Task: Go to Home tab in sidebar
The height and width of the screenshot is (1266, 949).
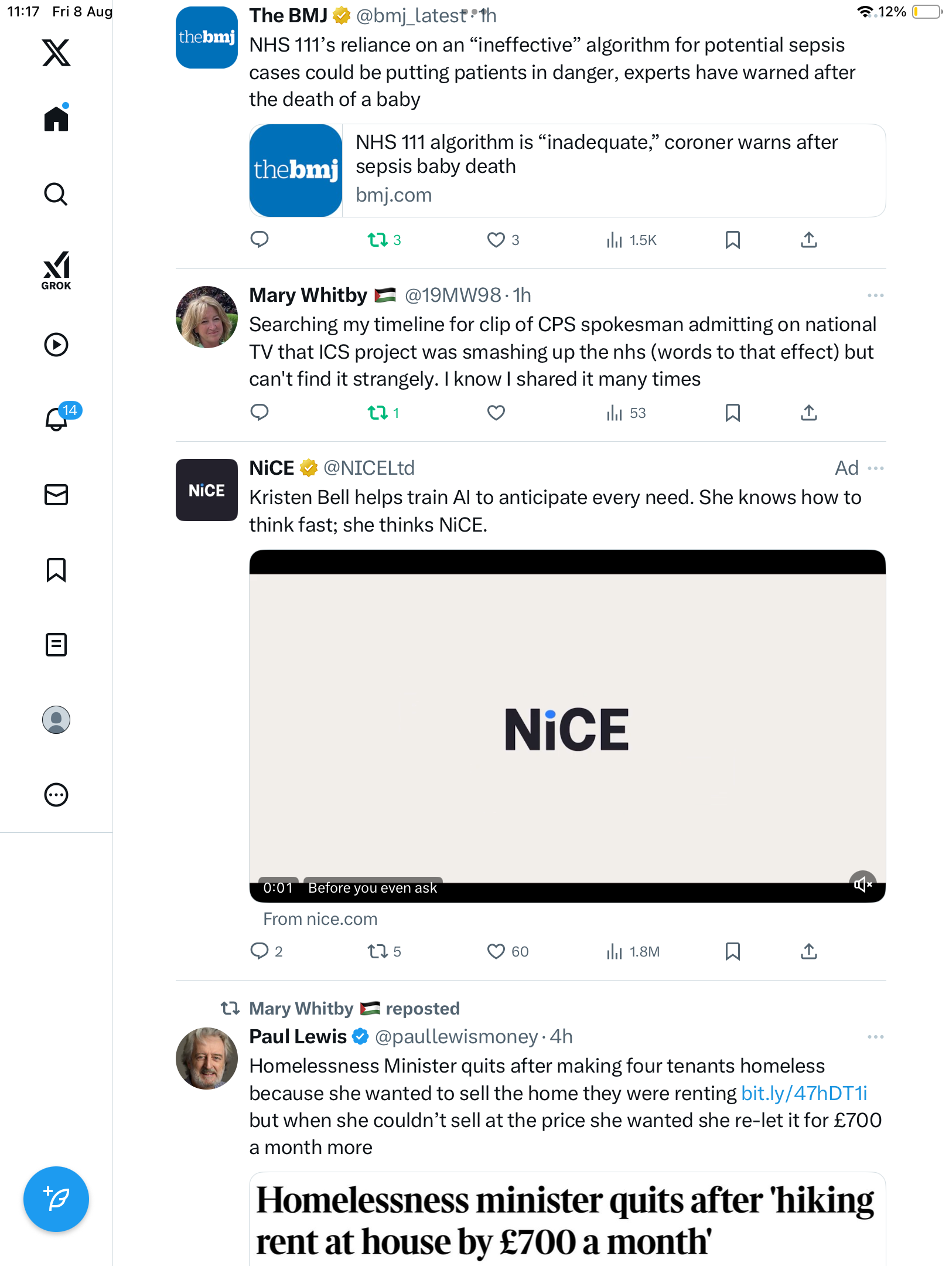Action: [x=56, y=119]
